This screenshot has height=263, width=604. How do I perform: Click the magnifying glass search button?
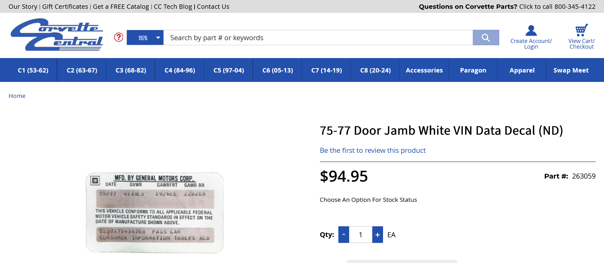[x=486, y=38]
